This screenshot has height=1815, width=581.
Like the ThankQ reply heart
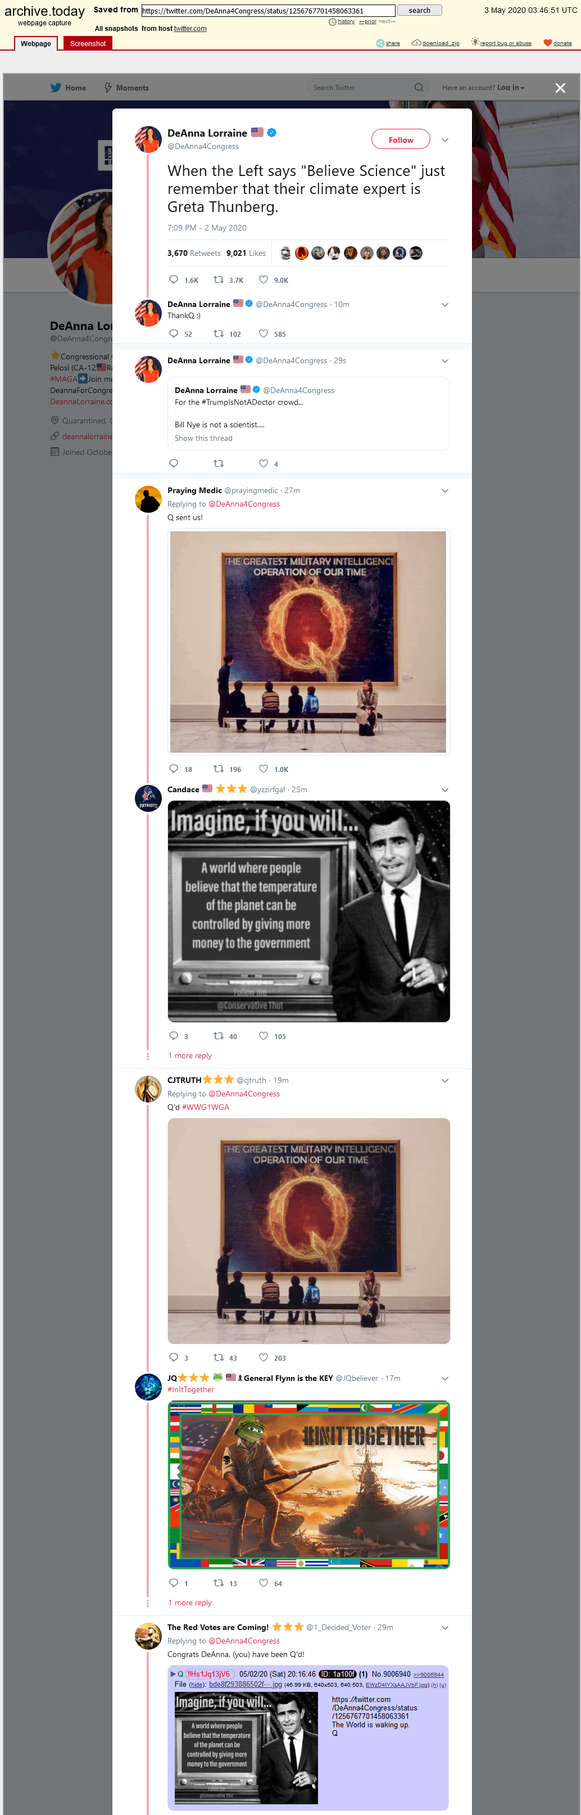pyautogui.click(x=264, y=333)
